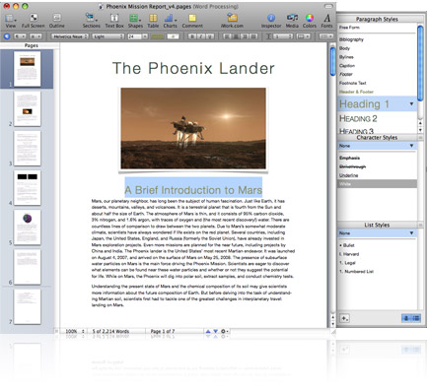Enter Full Screen mode
The width and height of the screenshot is (429, 392).
tap(34, 21)
